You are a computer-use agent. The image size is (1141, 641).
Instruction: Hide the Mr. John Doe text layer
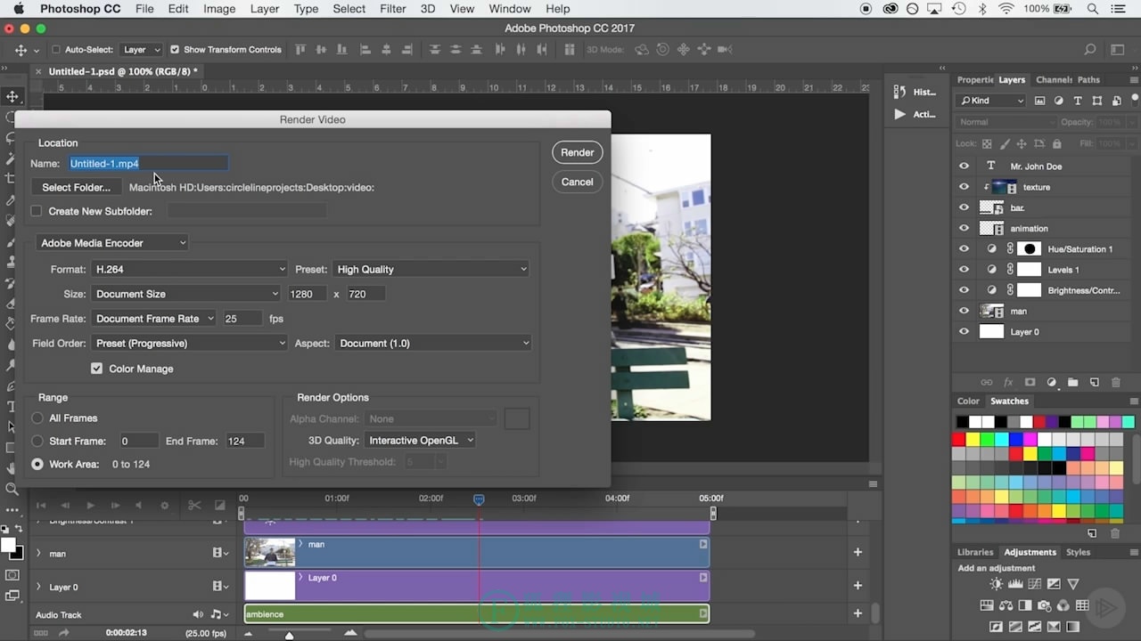(964, 166)
